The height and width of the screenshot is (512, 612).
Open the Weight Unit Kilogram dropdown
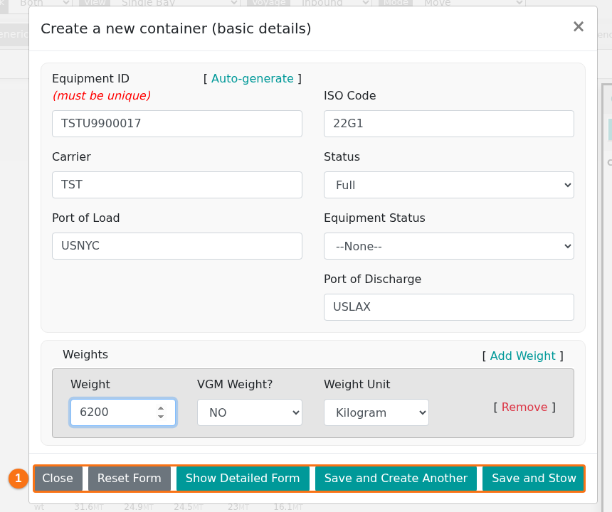click(x=376, y=412)
